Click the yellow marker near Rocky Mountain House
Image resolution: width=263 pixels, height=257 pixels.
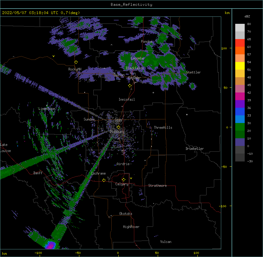coord(76,62)
